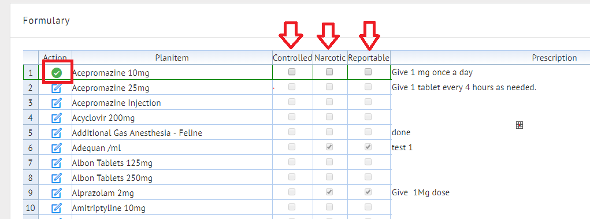Click the Reportable column header

[x=369, y=58]
